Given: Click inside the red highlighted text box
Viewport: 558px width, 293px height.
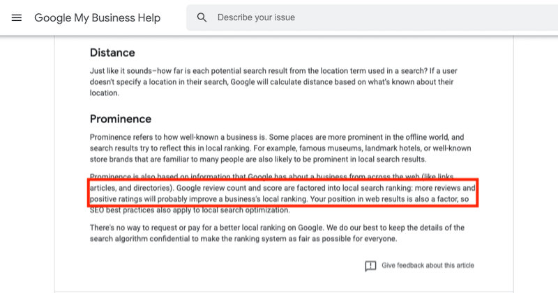Looking at the screenshot, I should click(283, 193).
